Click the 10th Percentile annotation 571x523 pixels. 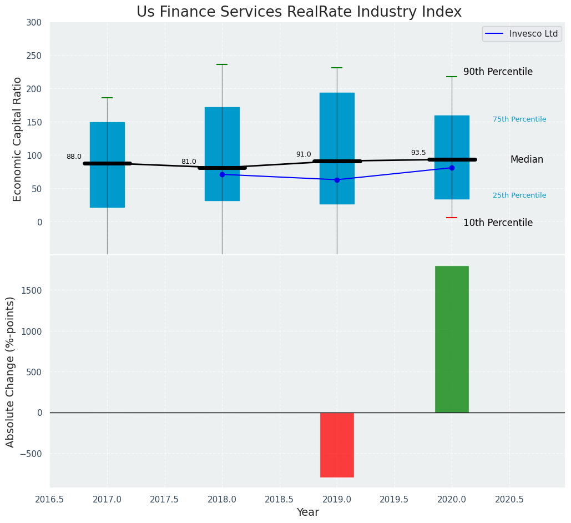[498, 223]
